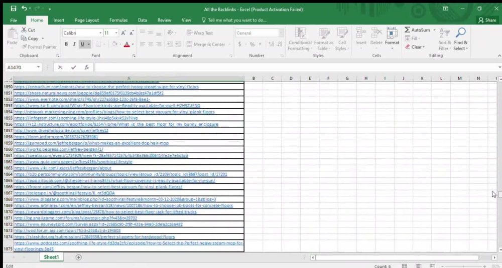Switch to the Formulas tab
Viewport: 502px width, 268px height.
point(118,20)
